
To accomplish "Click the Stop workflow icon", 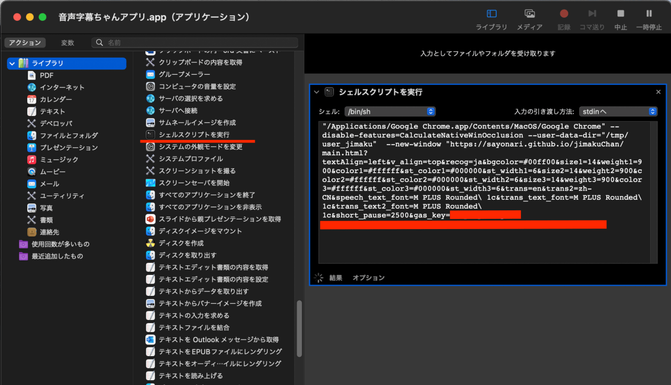I will (620, 14).
